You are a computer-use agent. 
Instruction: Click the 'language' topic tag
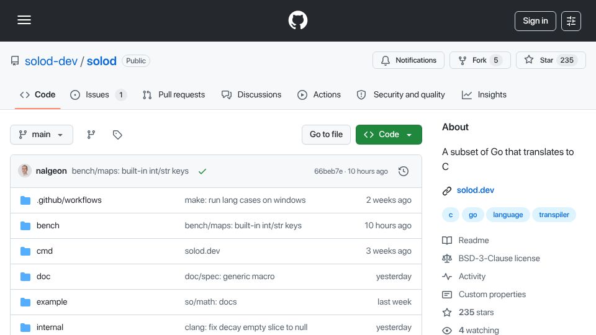508,215
